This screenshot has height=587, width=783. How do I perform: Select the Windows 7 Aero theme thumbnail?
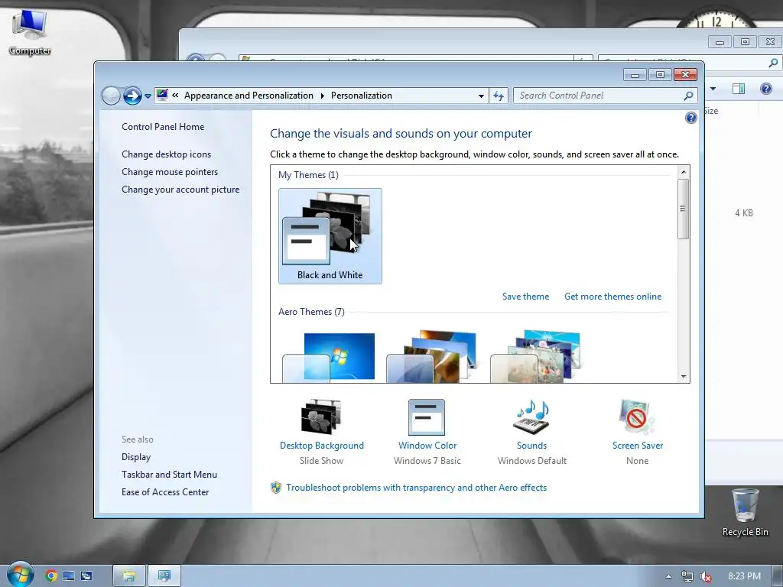[x=329, y=356]
